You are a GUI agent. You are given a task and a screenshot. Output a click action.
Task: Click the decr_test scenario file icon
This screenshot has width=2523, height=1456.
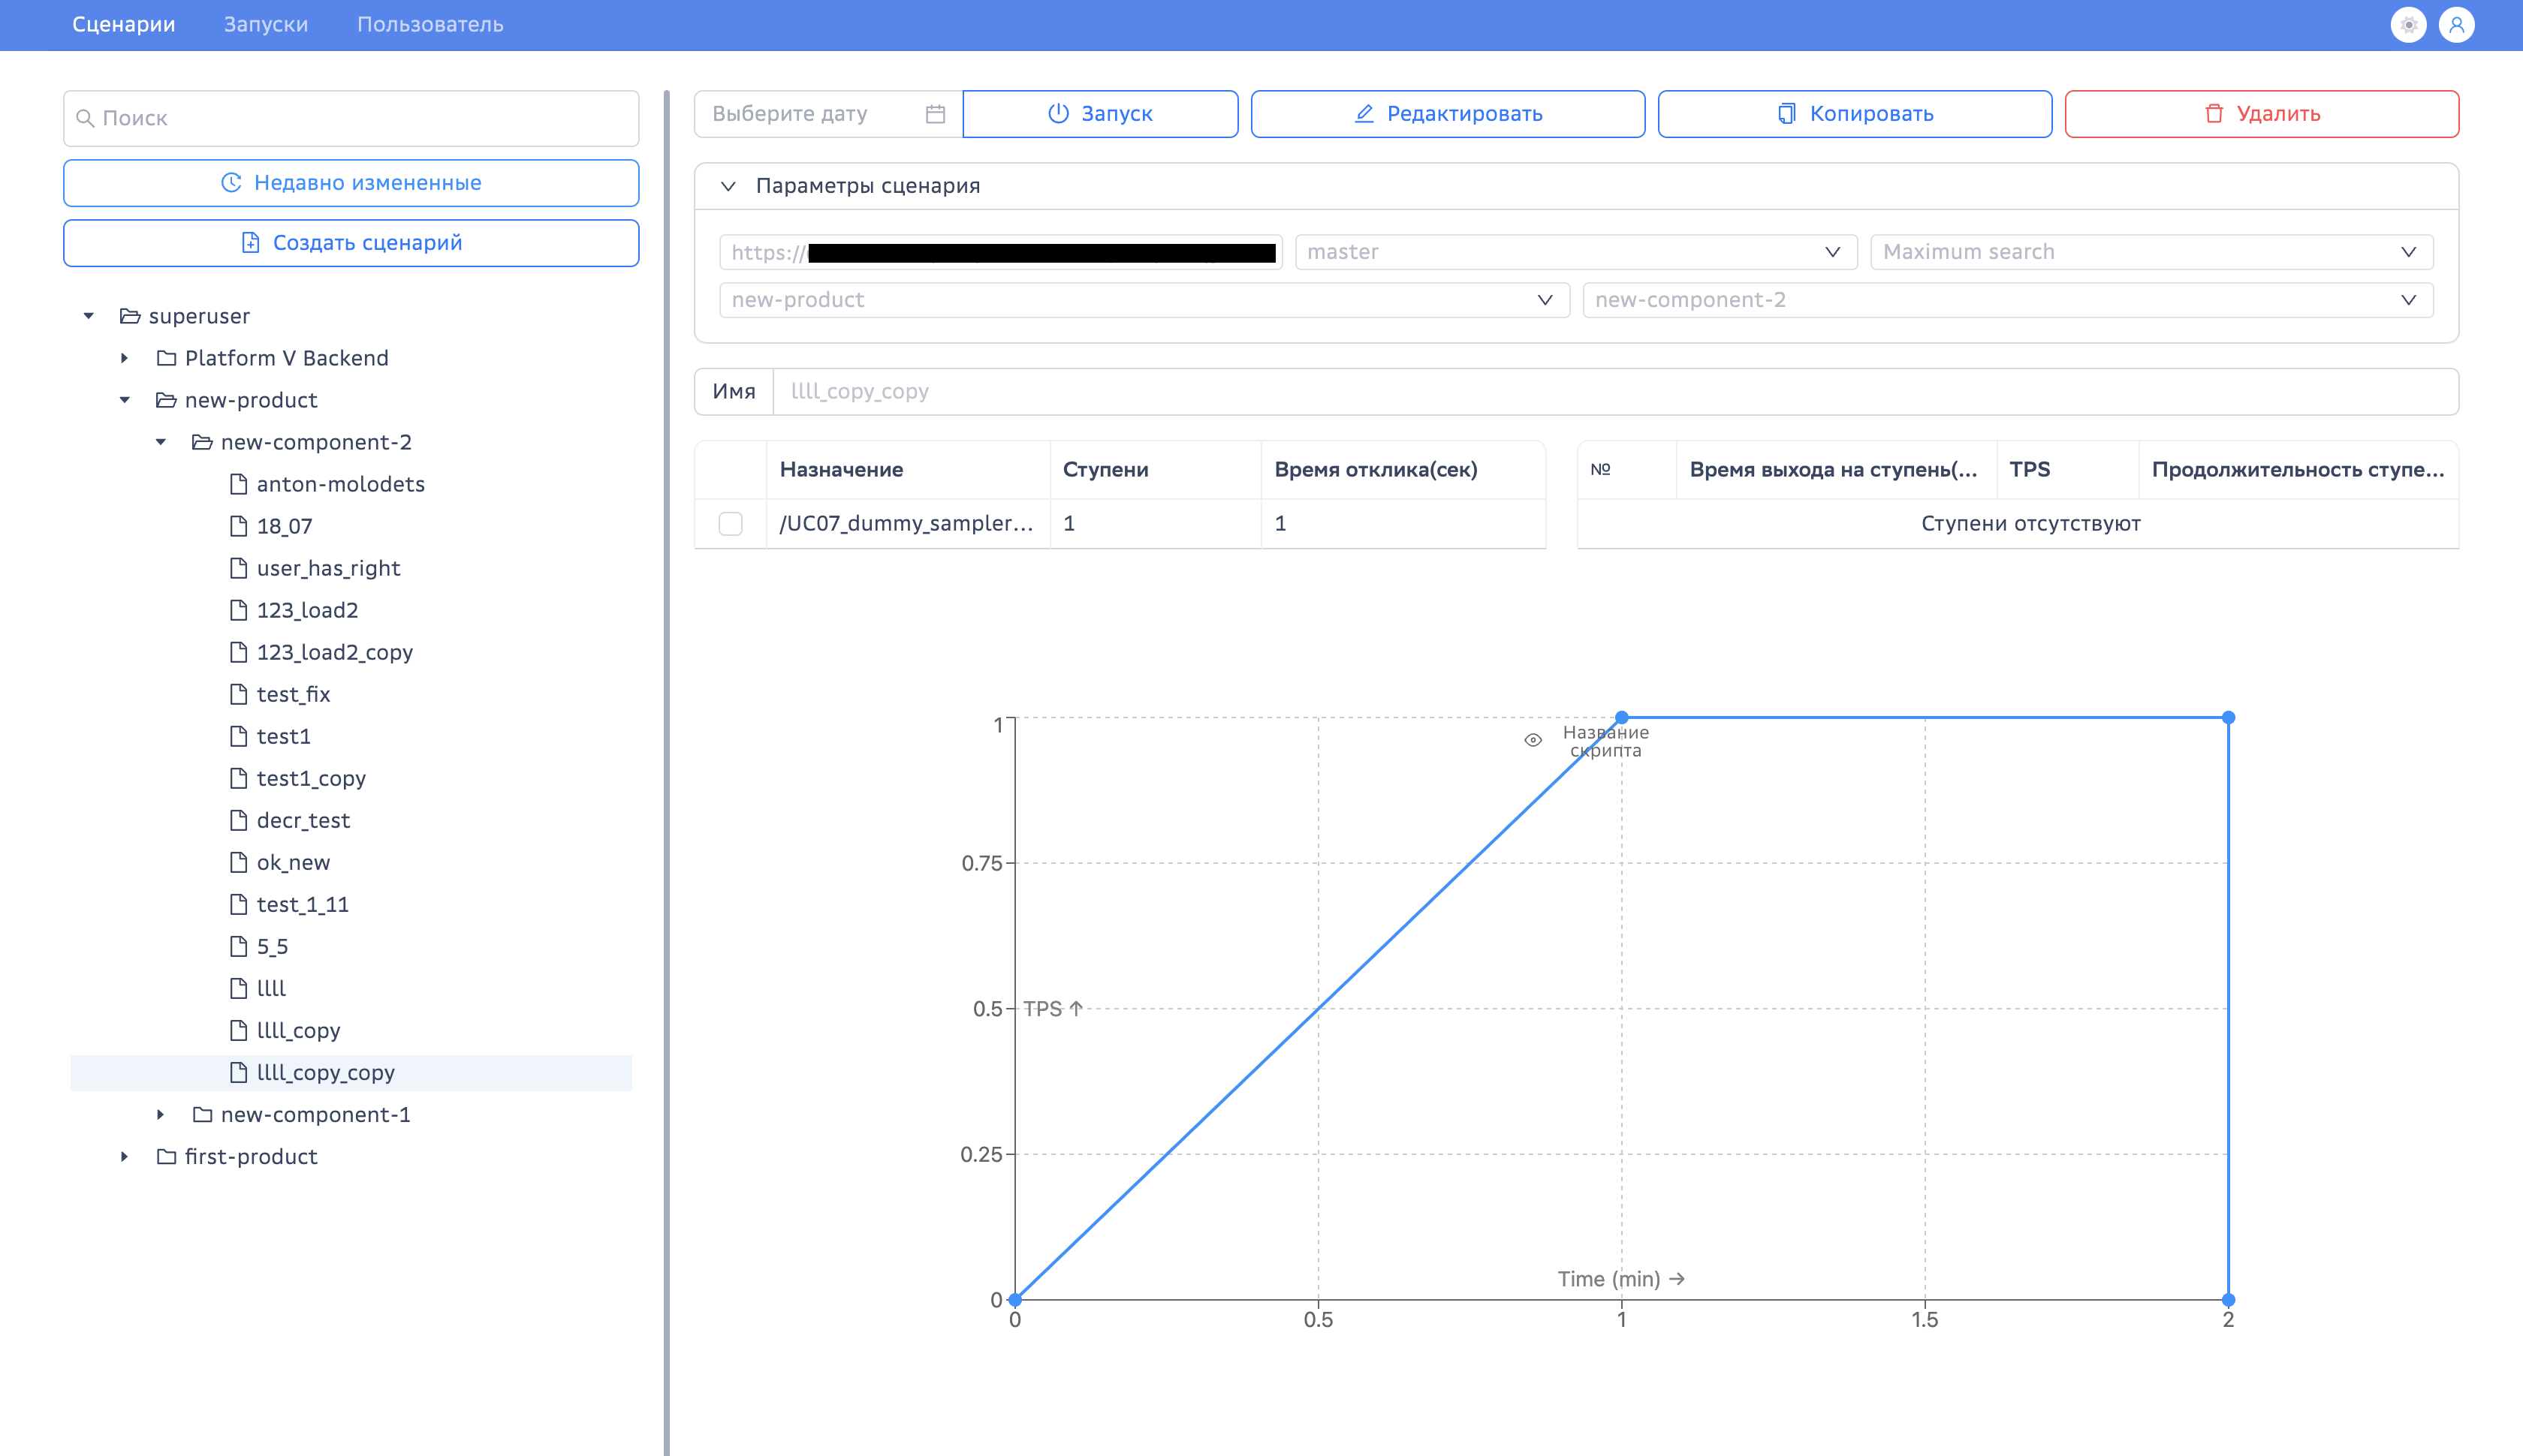[x=238, y=820]
